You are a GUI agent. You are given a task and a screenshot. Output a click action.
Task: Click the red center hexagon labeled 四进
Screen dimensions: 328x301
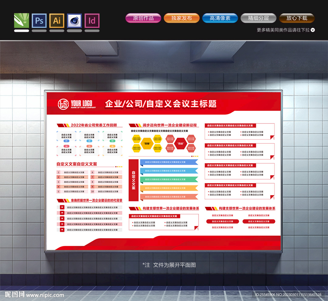(181, 144)
